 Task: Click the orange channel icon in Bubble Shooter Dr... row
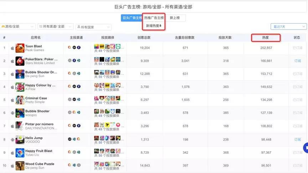pyautogui.click(x=70, y=73)
